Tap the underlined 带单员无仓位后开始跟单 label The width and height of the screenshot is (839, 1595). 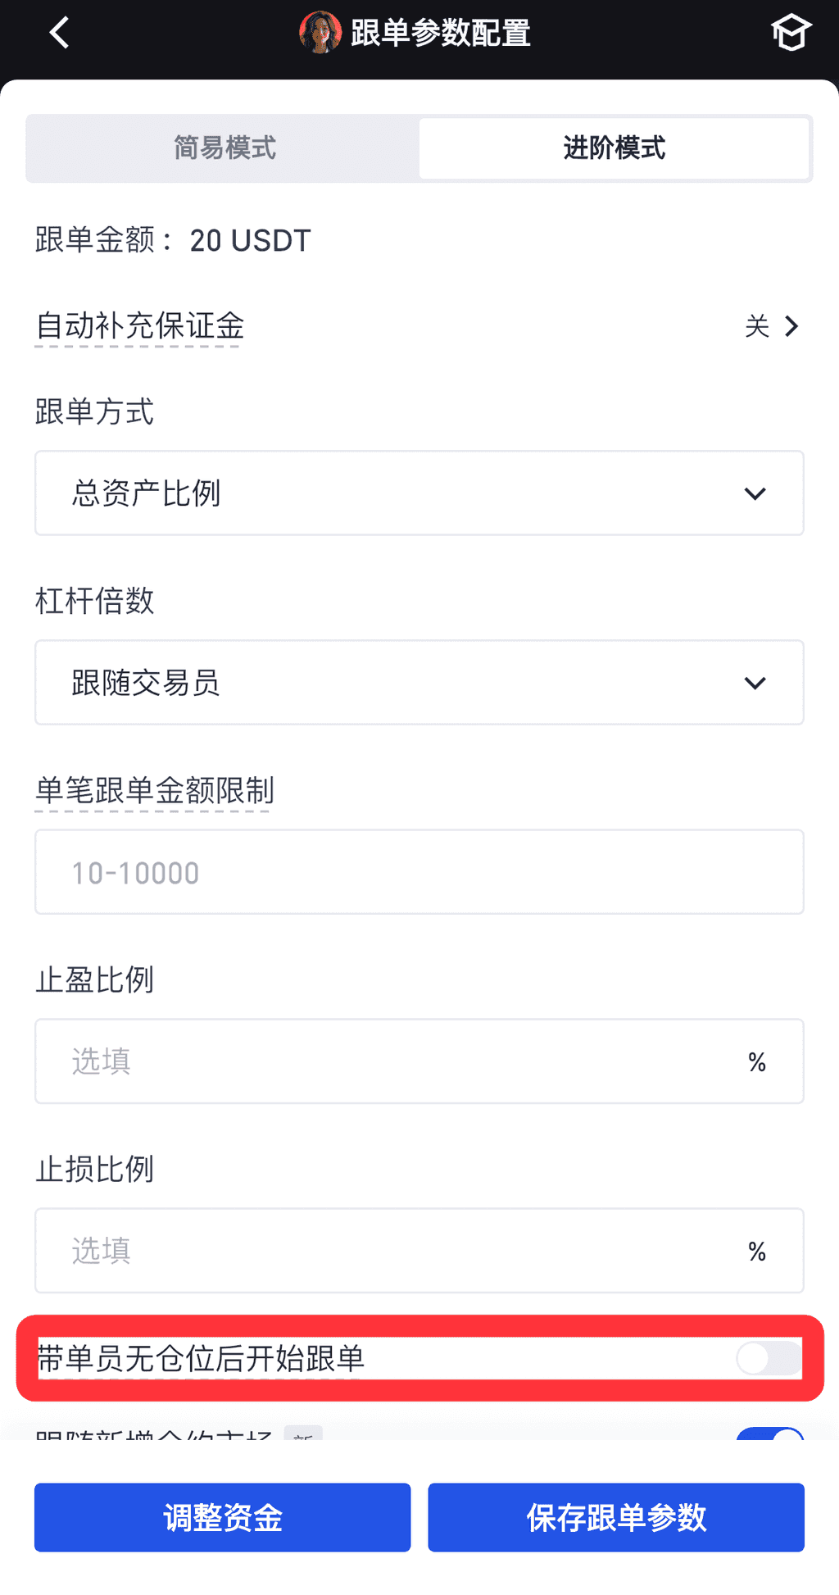click(201, 1359)
